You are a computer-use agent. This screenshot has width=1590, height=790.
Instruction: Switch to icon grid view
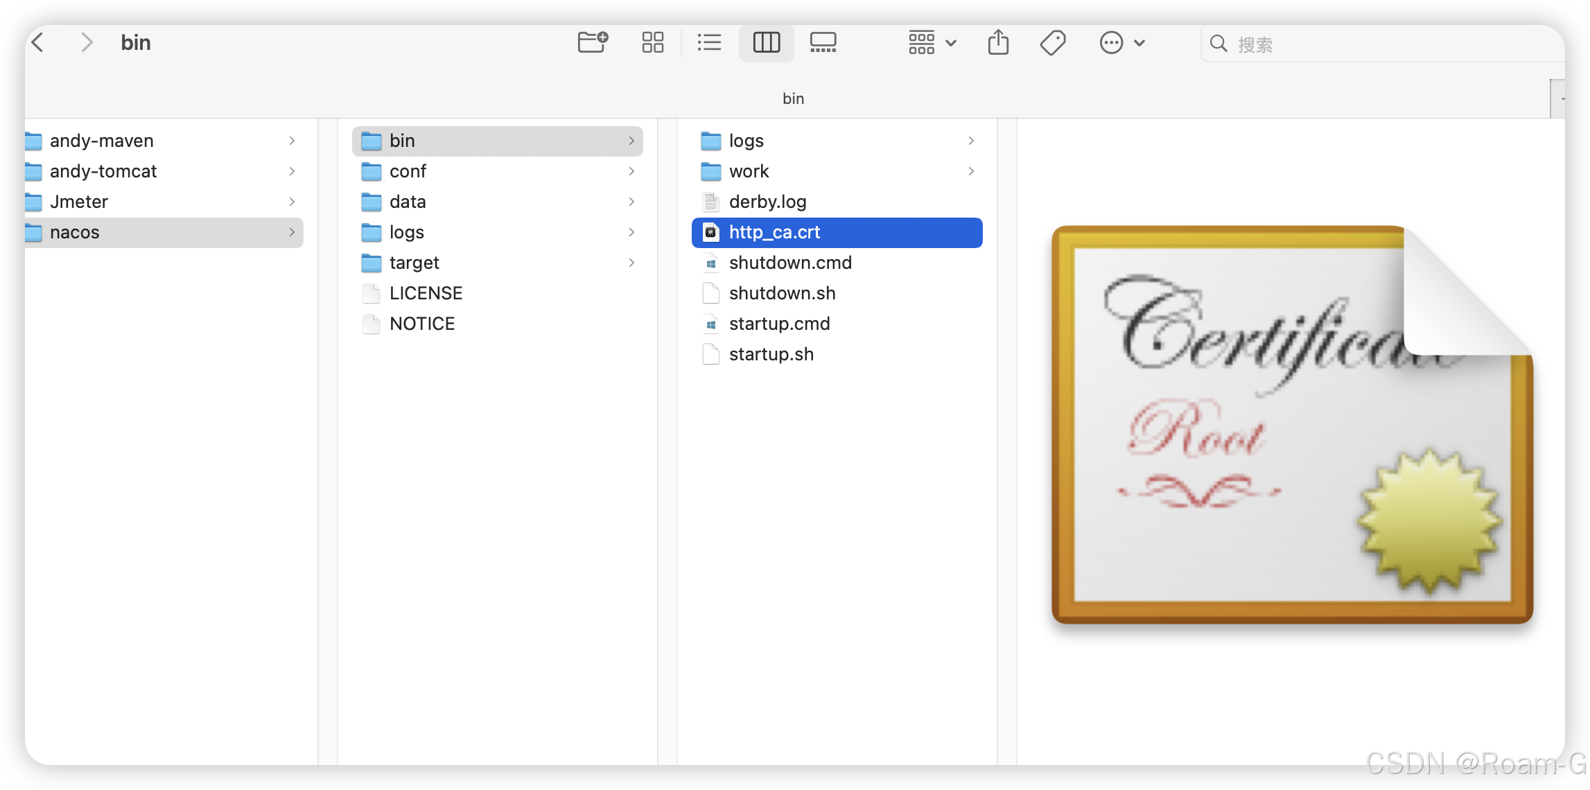pos(652,43)
